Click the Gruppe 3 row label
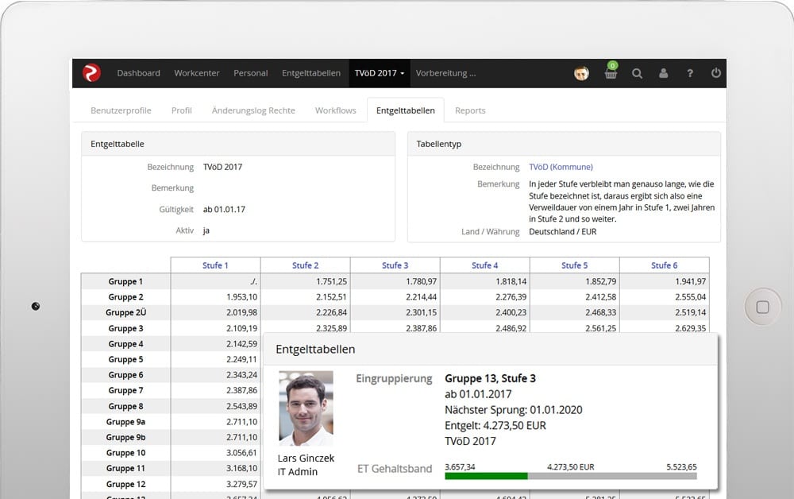The height and width of the screenshot is (499, 794). [x=125, y=328]
